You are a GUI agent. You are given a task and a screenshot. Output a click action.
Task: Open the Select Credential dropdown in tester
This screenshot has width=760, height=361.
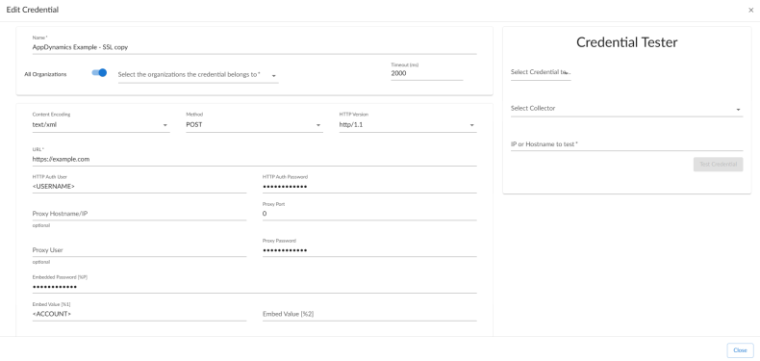coord(541,72)
